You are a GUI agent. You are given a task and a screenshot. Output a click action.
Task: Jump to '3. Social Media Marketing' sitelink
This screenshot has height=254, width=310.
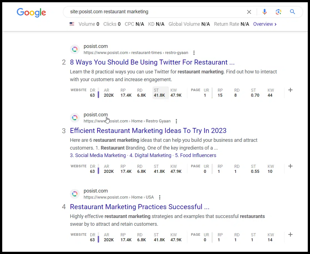click(98, 155)
